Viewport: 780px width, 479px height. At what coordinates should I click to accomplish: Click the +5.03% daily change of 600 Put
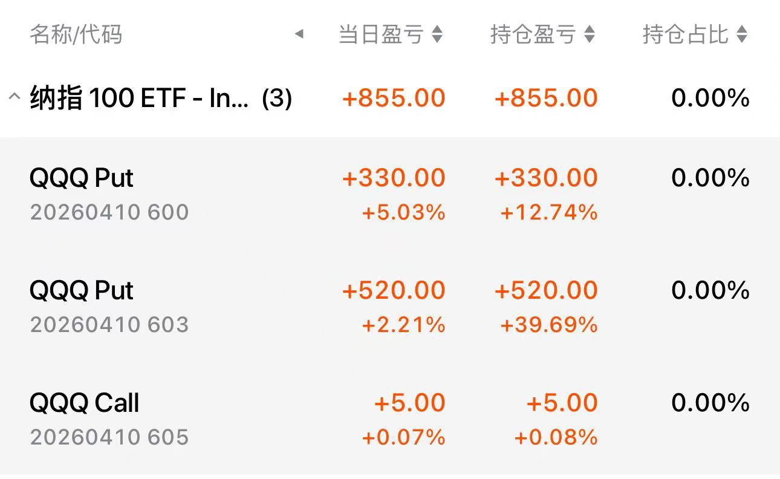point(403,212)
